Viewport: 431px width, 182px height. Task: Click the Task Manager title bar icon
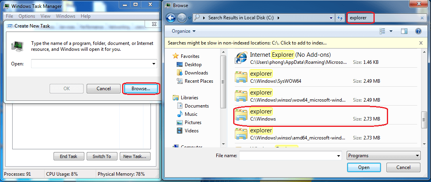coord(7,6)
